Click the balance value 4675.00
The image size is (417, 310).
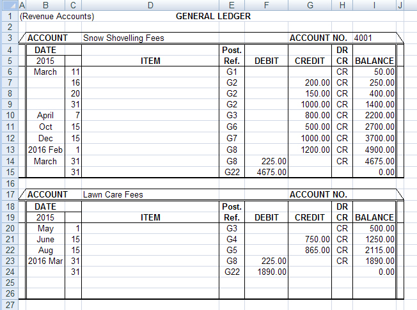pos(380,161)
